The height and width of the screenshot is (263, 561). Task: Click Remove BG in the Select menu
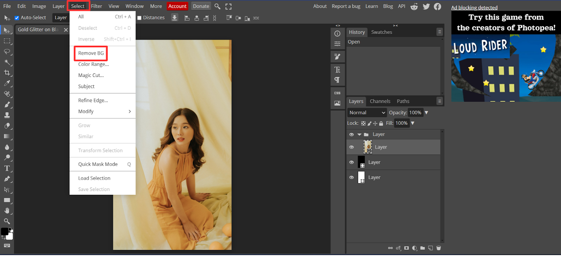[x=91, y=53]
